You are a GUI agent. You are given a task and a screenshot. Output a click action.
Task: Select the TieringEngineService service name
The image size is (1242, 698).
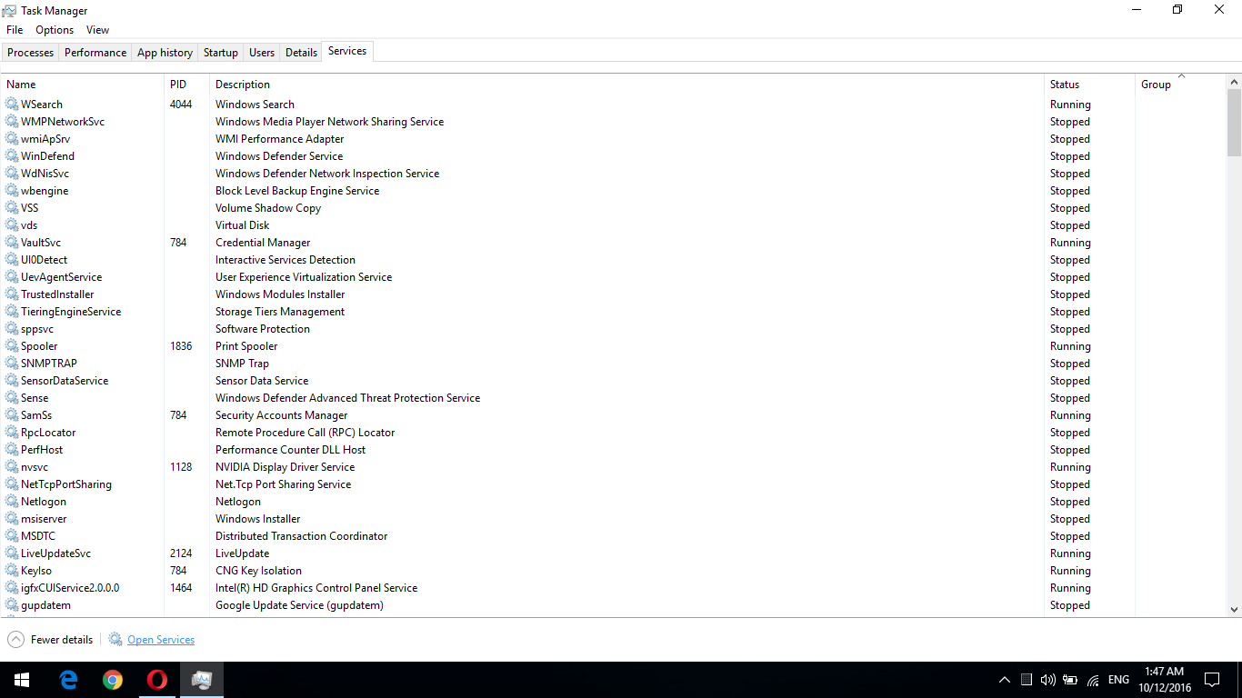[71, 312]
